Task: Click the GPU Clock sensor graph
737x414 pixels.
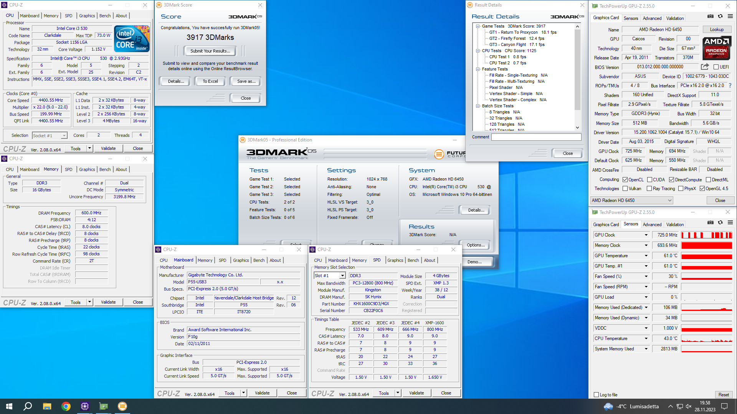Action: pos(707,235)
